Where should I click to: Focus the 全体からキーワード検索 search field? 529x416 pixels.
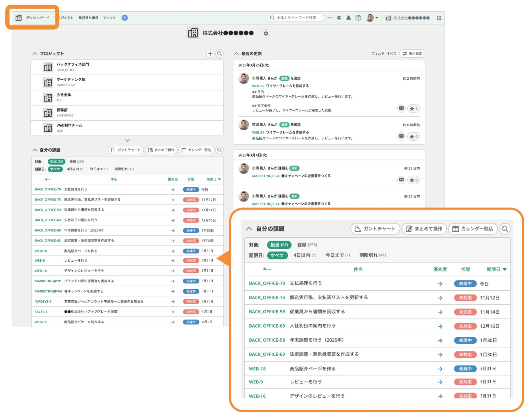click(x=296, y=18)
